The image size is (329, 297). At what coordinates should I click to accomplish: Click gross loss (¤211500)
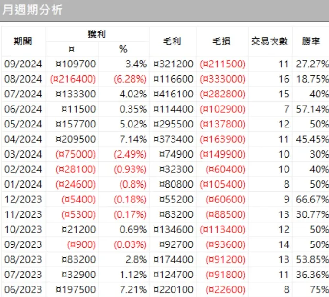point(223,64)
